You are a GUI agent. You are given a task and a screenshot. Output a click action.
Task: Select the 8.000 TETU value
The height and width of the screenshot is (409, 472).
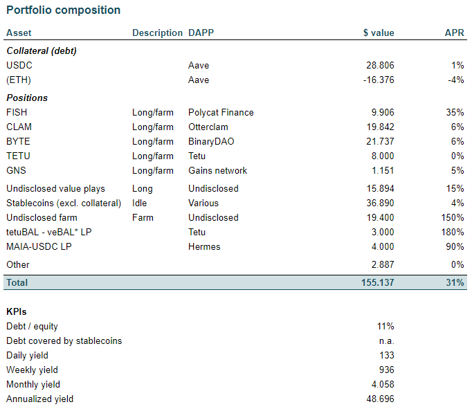point(383,156)
